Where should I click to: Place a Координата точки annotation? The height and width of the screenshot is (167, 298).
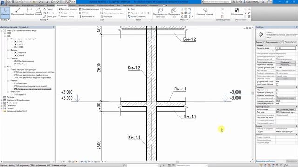(67, 13)
